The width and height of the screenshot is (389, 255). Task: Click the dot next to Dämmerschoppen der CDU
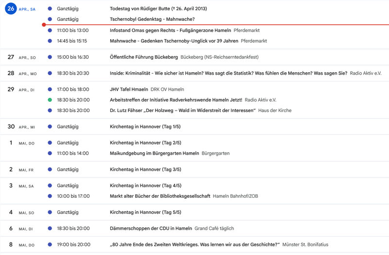(50, 228)
